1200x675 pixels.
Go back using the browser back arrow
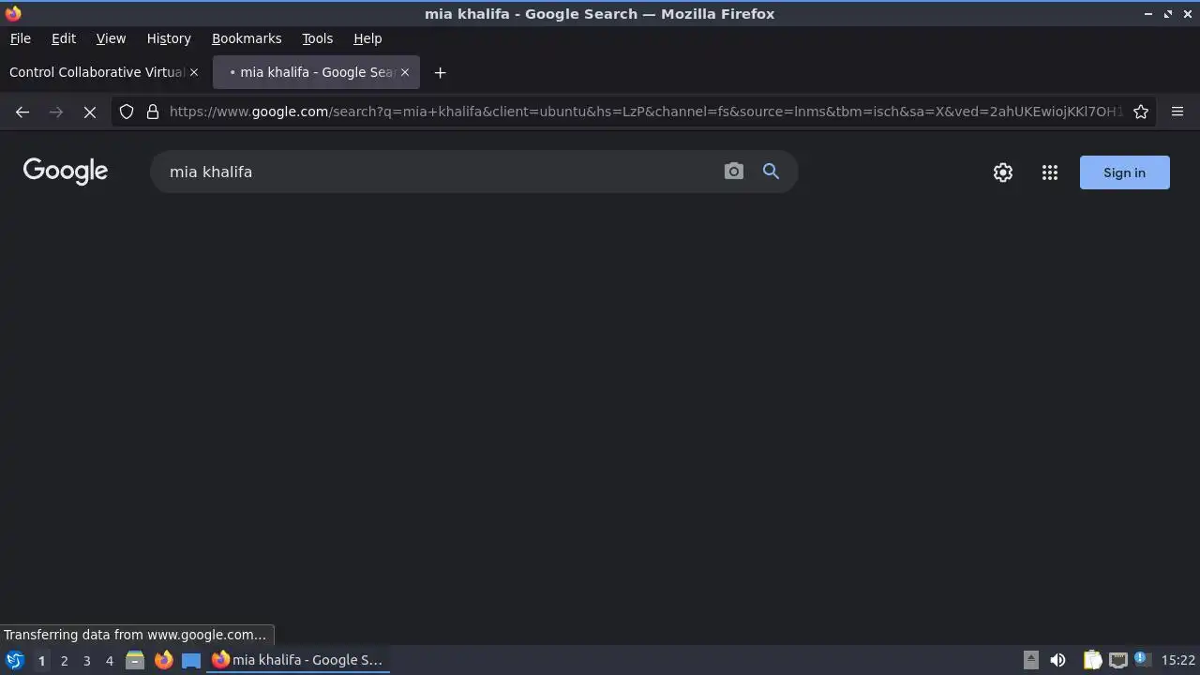(22, 112)
